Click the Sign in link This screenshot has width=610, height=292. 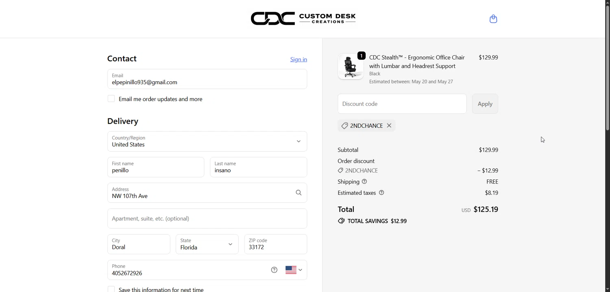298,59
